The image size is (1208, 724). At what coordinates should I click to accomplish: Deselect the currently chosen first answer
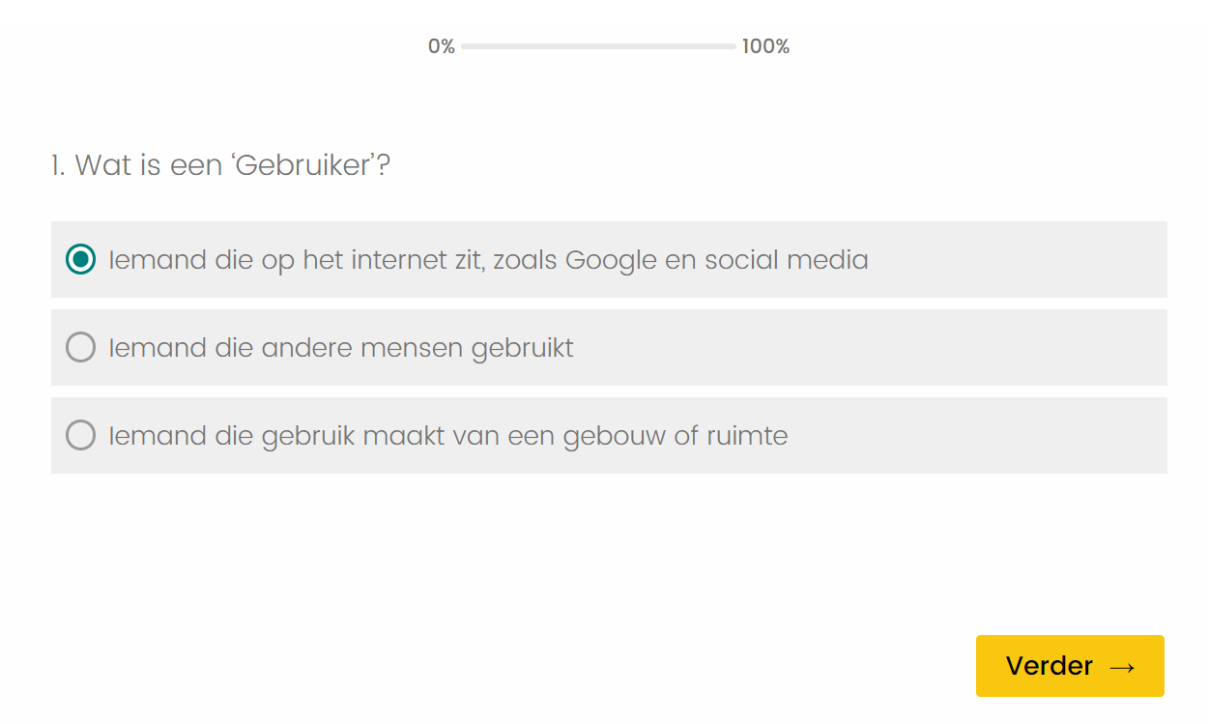pyautogui.click(x=81, y=259)
